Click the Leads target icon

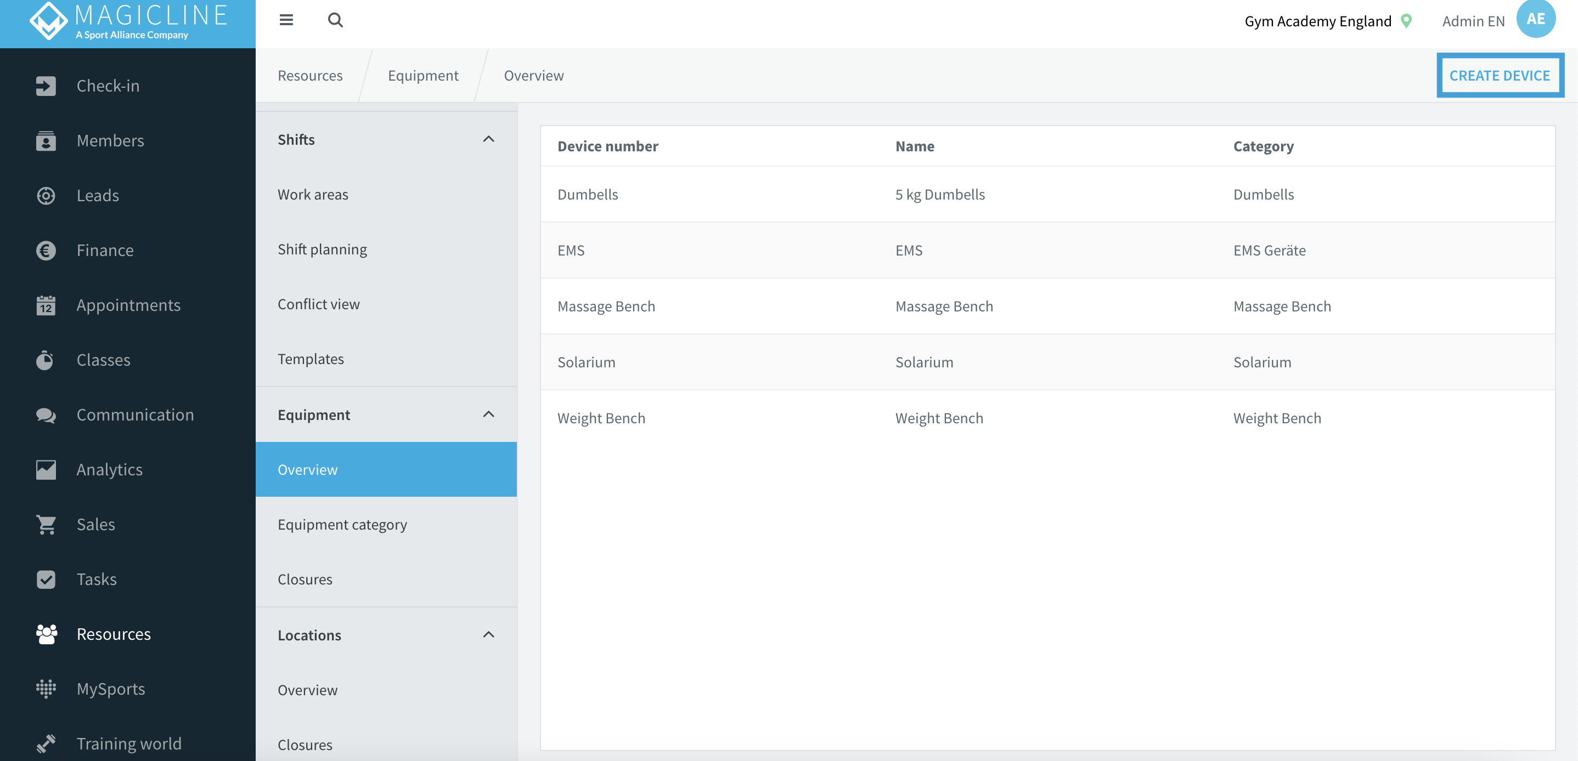(x=46, y=196)
